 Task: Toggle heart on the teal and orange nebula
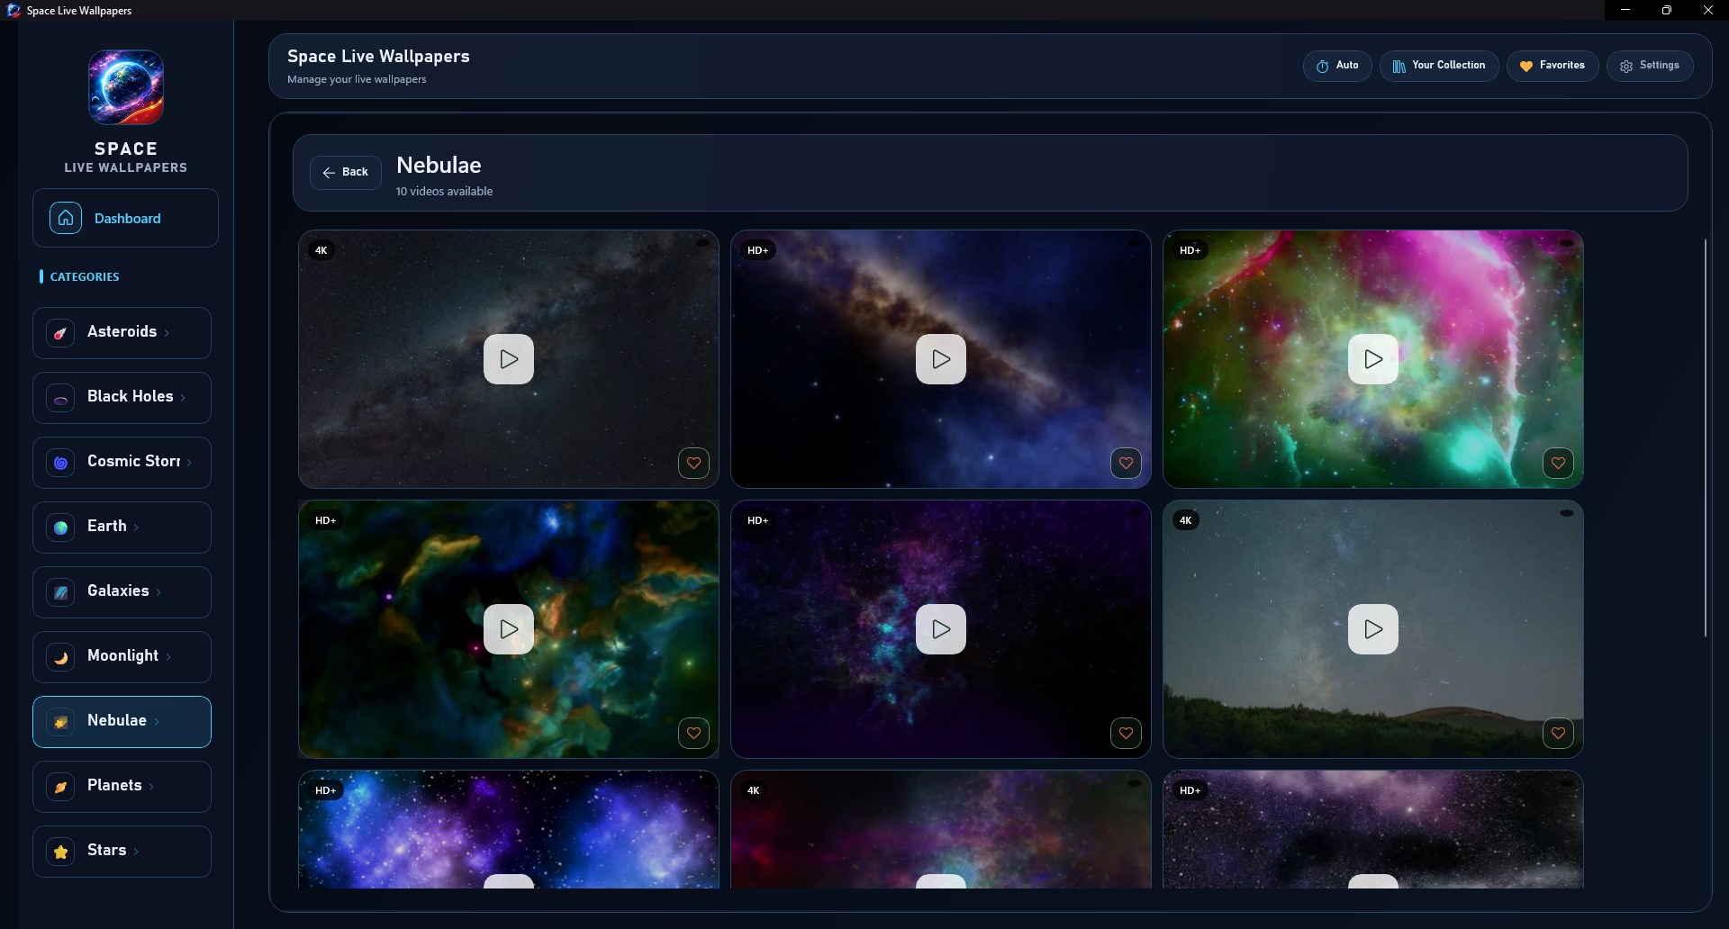pos(693,734)
